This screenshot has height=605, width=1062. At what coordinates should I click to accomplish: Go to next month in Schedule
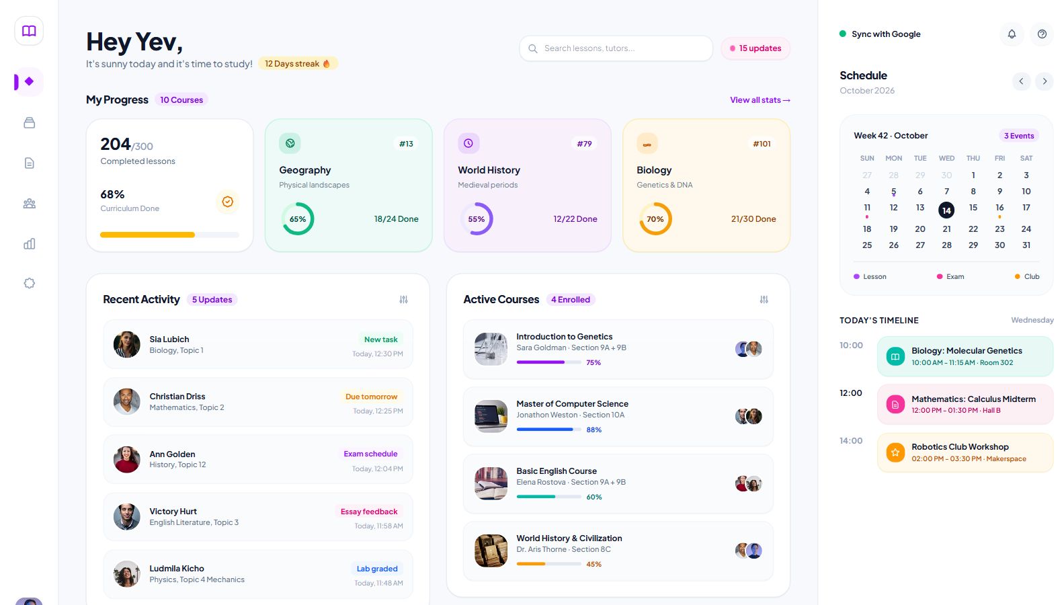coord(1045,81)
